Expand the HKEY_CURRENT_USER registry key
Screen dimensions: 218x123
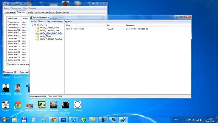[35, 30]
